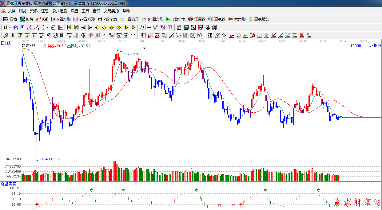Viewport: 382px width, 210px height.
Task: Open the 交易委托 menu
Action: [x=111, y=11]
